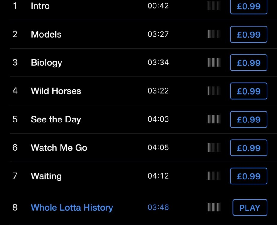Screen dimensions: 277x225
Task: Buy Intro for £0.99
Action: click(x=248, y=6)
